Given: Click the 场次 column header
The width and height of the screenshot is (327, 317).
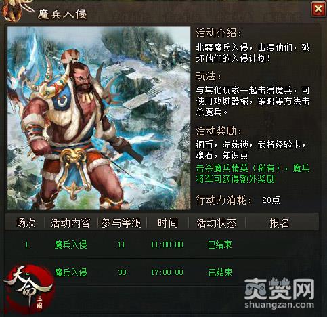Looking at the screenshot, I should 26,223.
